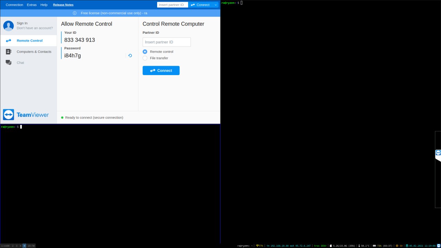Click Your ID number 833 343 913
Screen dimensions: 441x248
tap(80, 40)
